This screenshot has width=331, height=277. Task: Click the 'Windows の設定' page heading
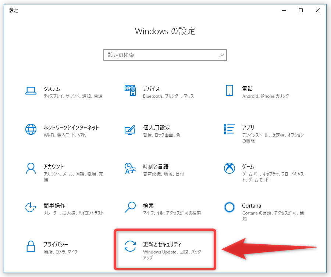coord(165,31)
